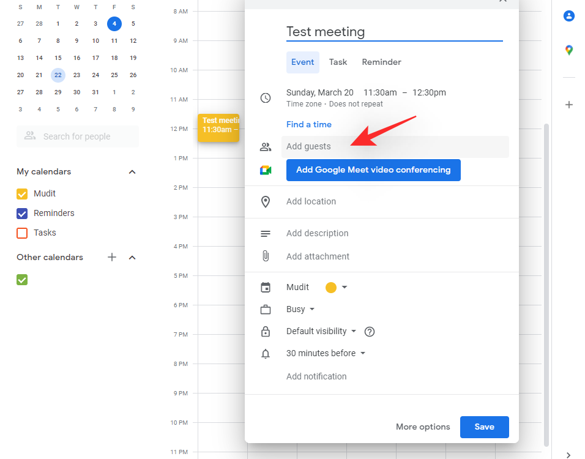Enable the Tasks calendar checkbox
Screen dimensions: 585x459
click(22, 233)
